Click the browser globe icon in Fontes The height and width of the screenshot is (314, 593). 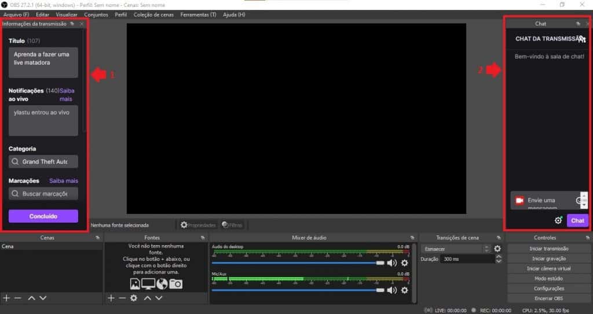click(x=162, y=284)
